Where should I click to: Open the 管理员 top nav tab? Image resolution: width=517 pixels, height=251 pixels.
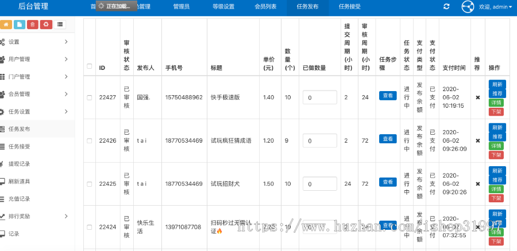pyautogui.click(x=182, y=6)
